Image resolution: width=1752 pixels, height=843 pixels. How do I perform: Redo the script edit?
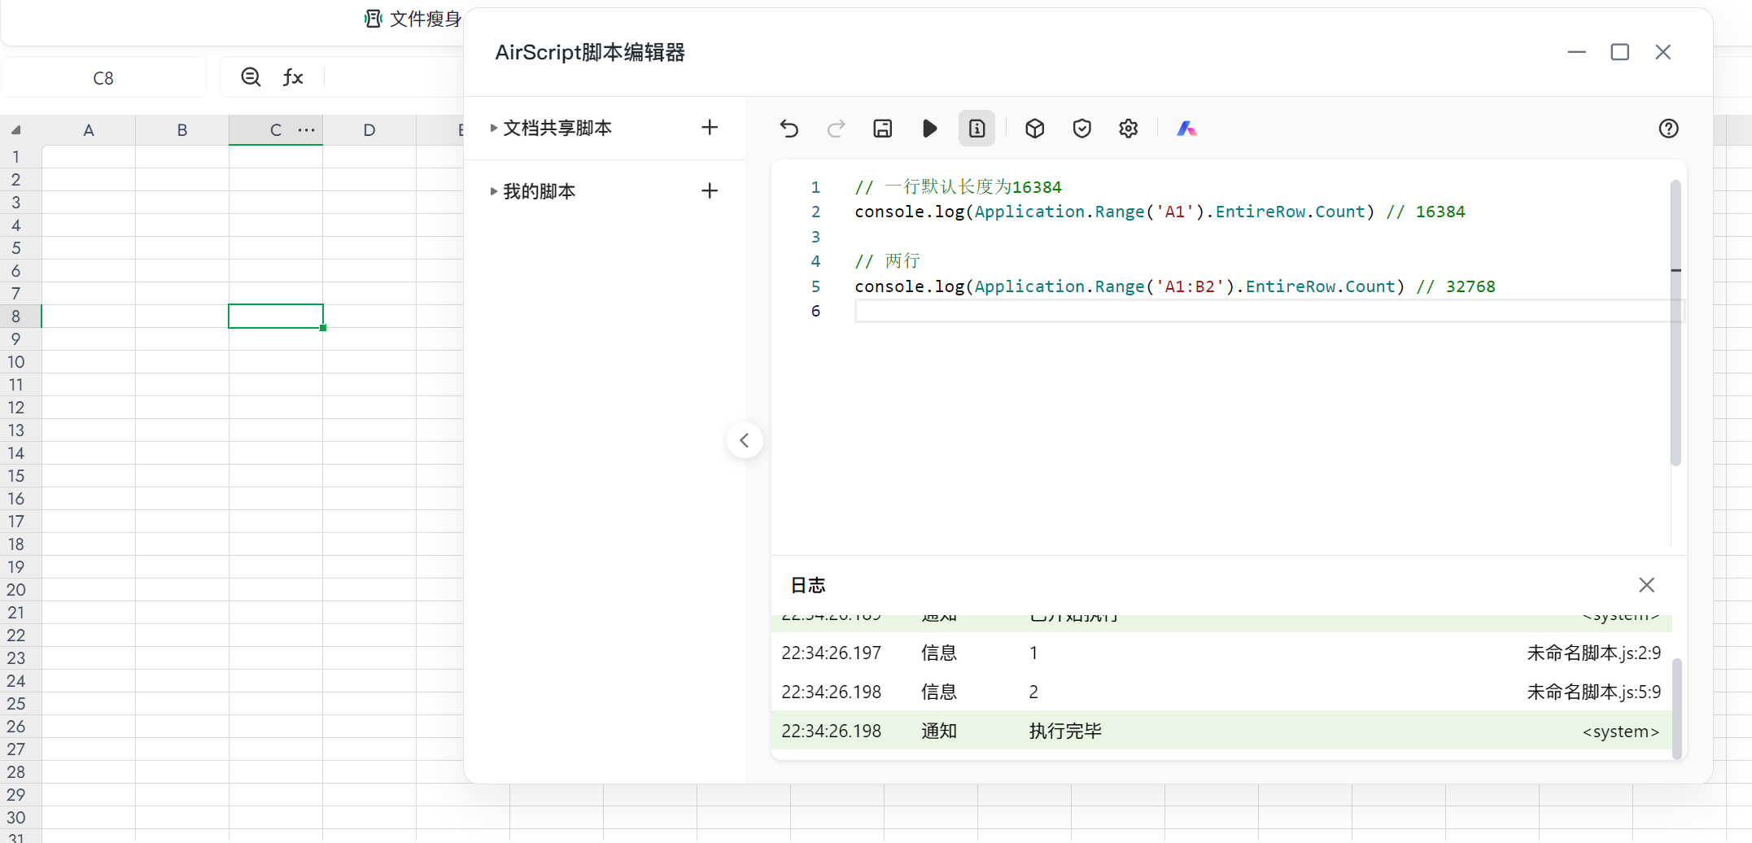point(836,129)
